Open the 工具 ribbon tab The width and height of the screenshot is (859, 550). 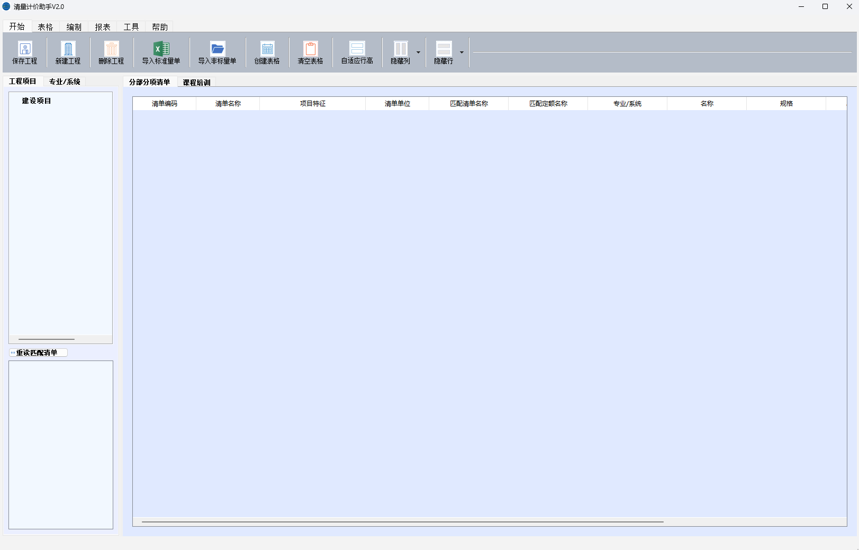[x=131, y=27]
